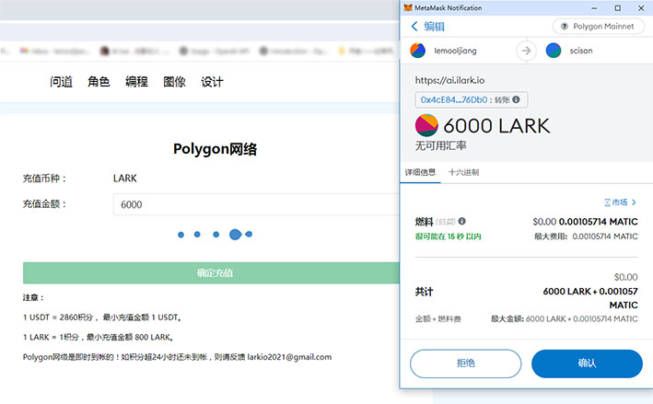
Task: Click the 6000 LARK + 0.001057 total value
Action: [x=590, y=298]
